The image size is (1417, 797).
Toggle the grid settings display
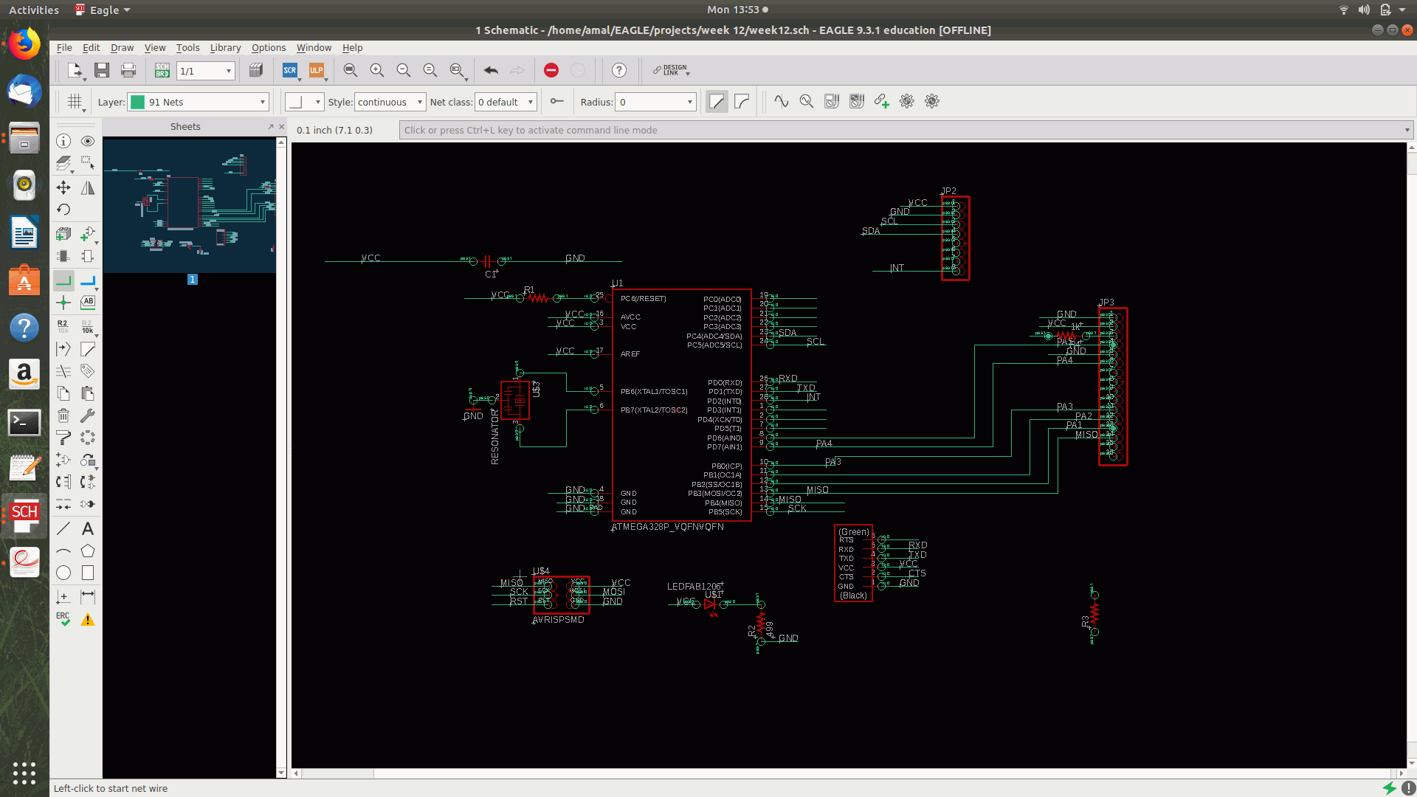73,101
